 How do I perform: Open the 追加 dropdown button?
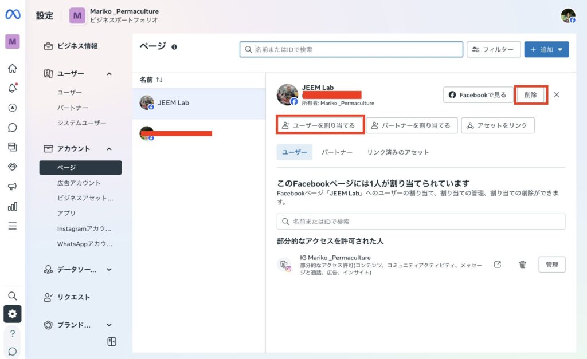tap(546, 50)
